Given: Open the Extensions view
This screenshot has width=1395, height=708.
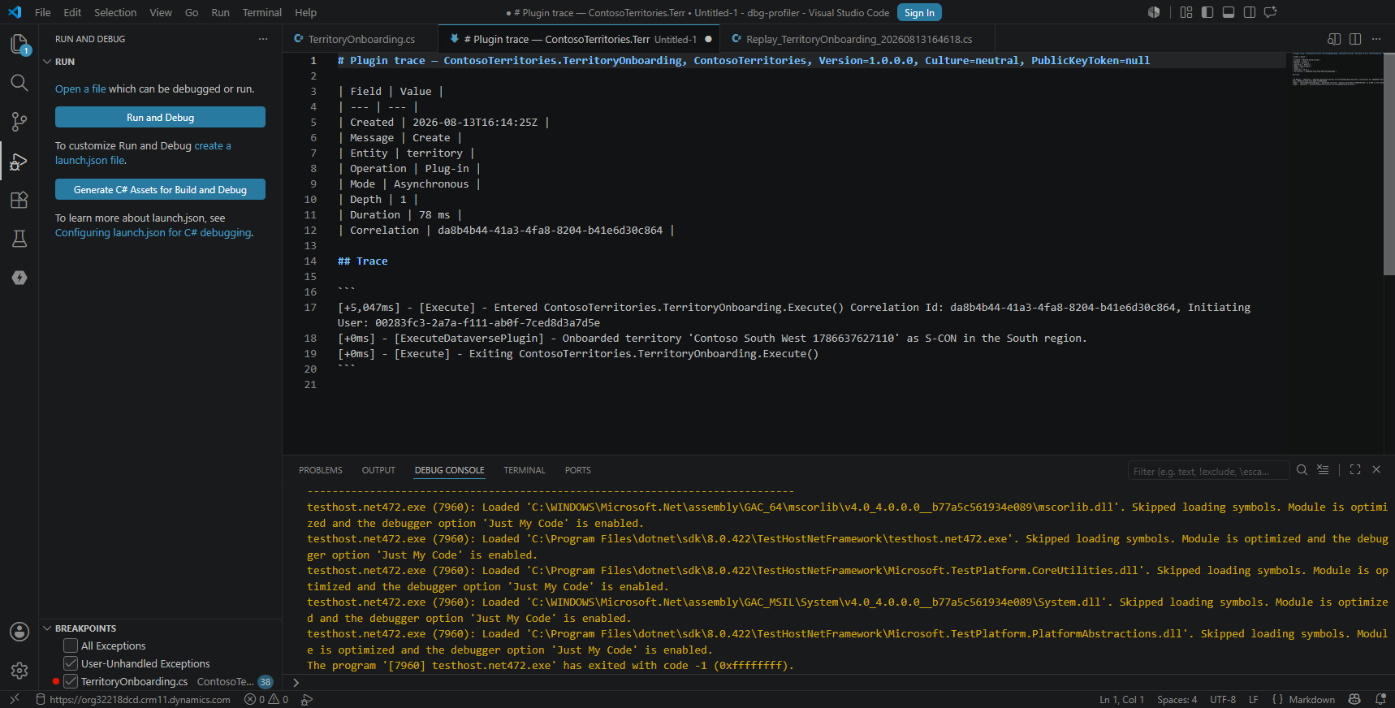Looking at the screenshot, I should [x=19, y=200].
